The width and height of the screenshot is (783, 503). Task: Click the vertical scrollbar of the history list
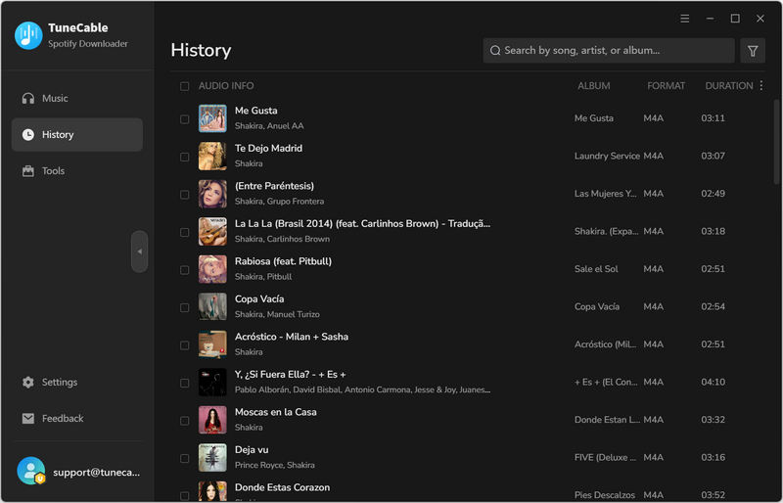point(777,141)
